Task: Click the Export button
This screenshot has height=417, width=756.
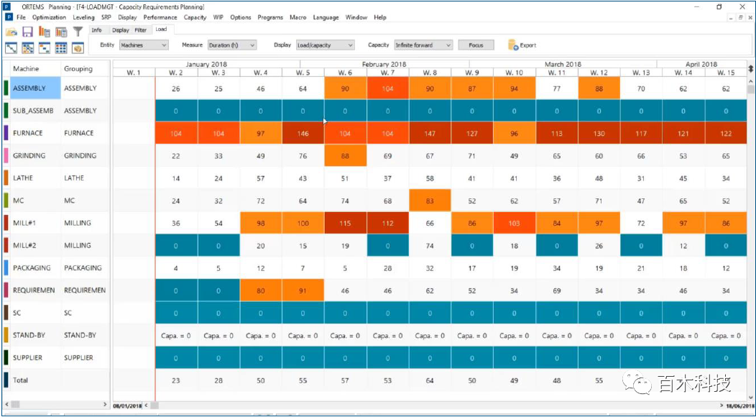Action: coord(522,45)
